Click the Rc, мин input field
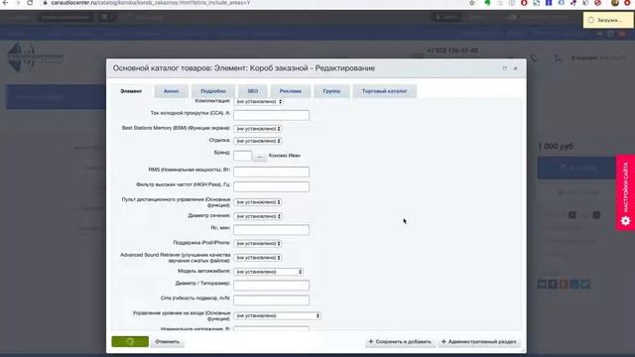635x357 pixels. (271, 230)
